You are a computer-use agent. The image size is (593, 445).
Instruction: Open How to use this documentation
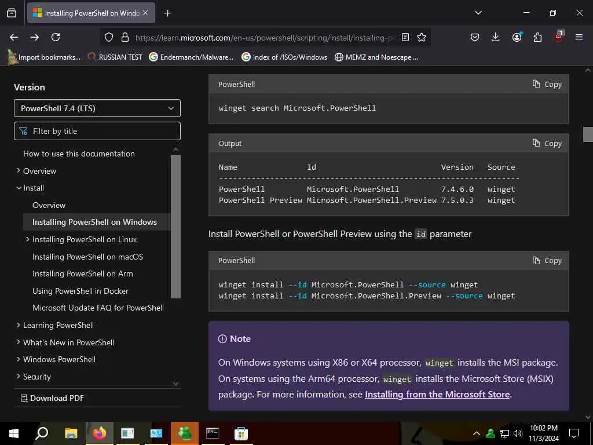tap(79, 154)
